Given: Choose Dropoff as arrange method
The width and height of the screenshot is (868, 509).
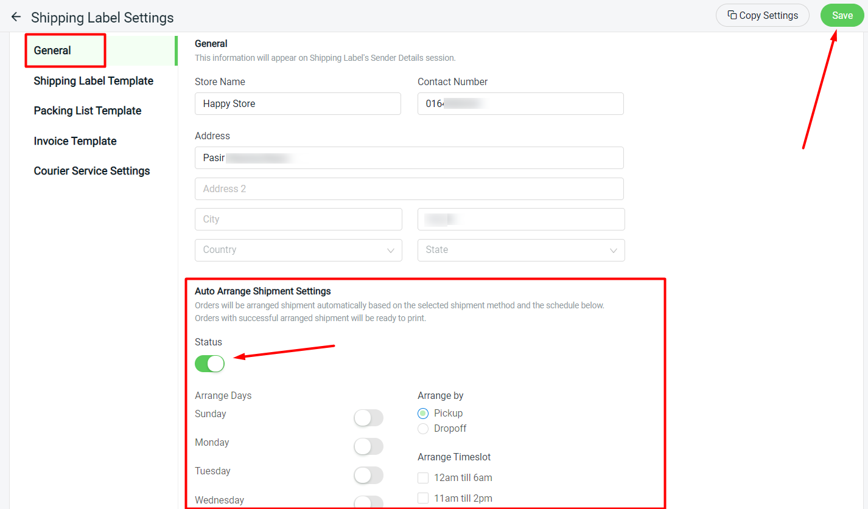Looking at the screenshot, I should [x=423, y=429].
